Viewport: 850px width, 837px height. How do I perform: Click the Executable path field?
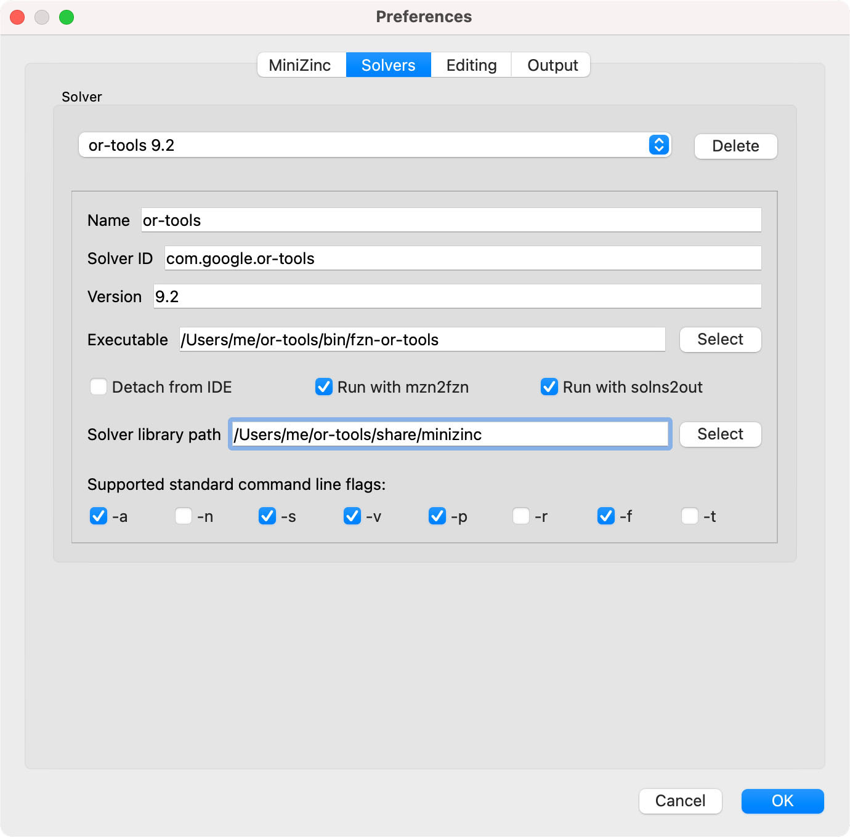(422, 340)
